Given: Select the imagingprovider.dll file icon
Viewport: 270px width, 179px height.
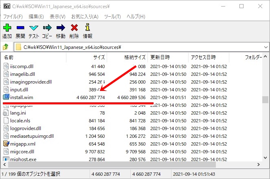Looking at the screenshot, I should pyautogui.click(x=6, y=82).
